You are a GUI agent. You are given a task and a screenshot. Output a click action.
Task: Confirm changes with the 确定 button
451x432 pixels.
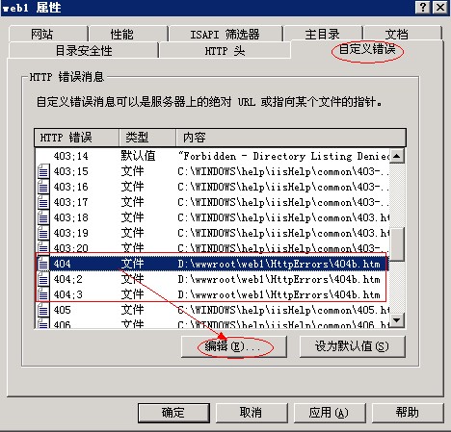coord(173,413)
